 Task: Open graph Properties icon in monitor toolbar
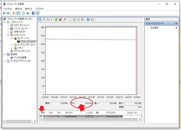click(x=78, y=20)
